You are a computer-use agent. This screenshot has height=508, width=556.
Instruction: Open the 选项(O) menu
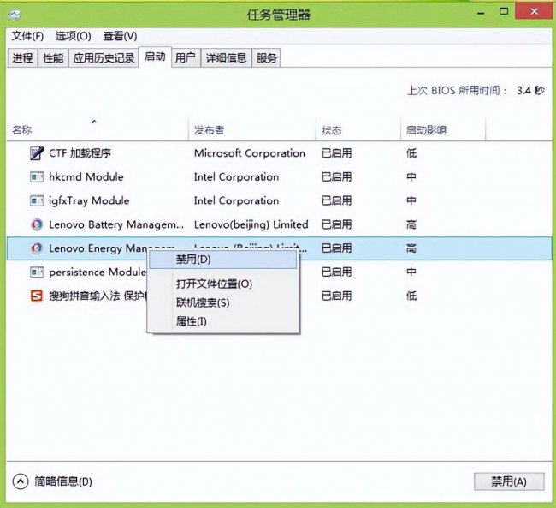click(74, 36)
